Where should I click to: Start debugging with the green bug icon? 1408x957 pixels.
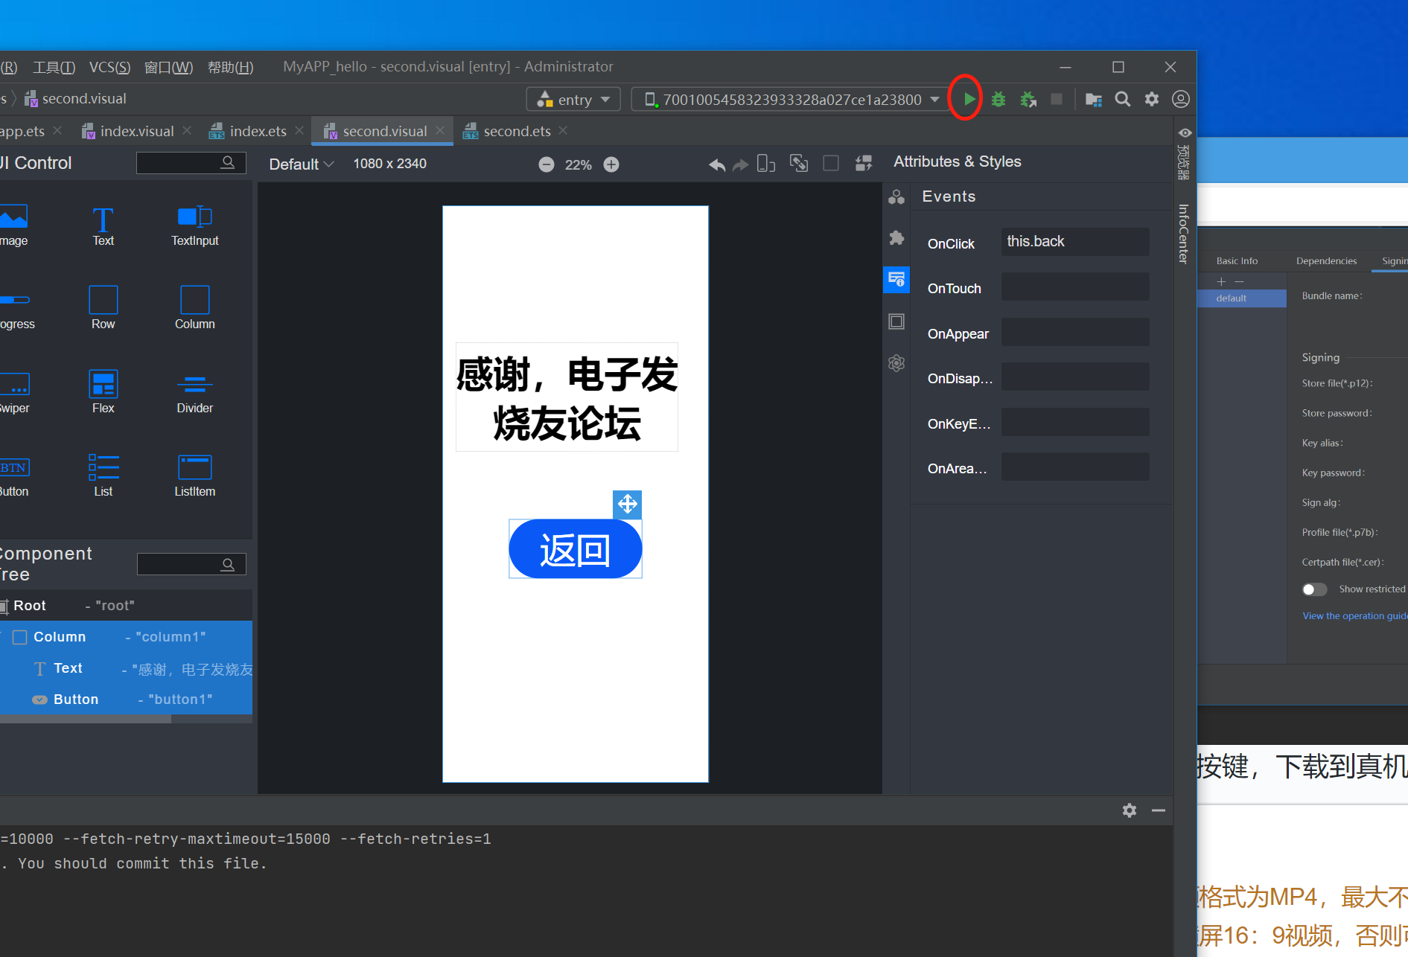pyautogui.click(x=998, y=99)
